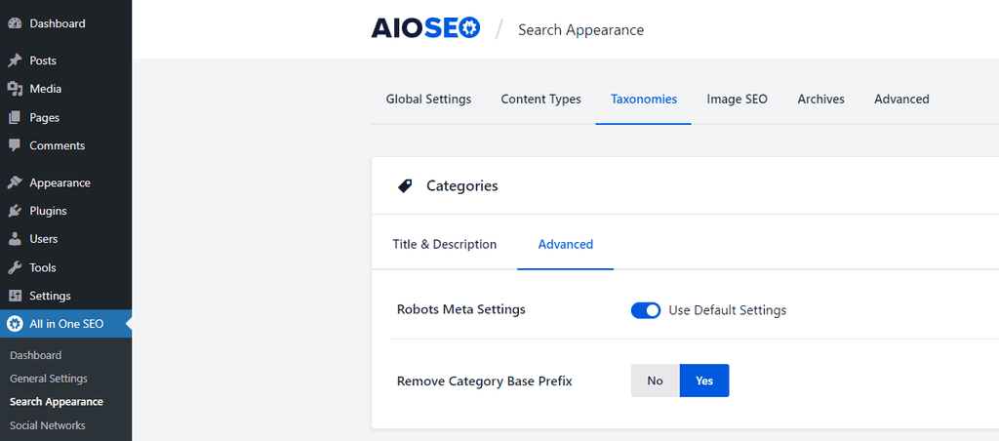Open the top Dashboard menu item
This screenshot has height=441, width=999.
[57, 23]
